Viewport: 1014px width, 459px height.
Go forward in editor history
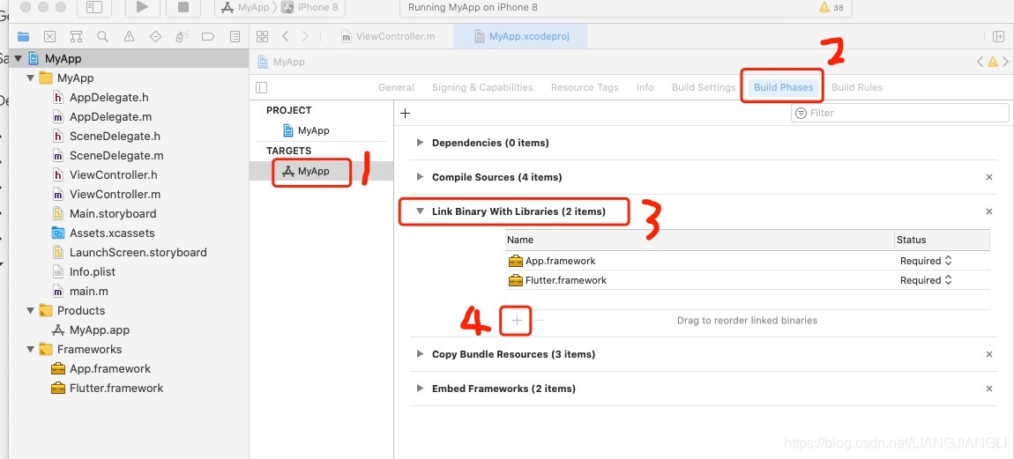tap(305, 36)
